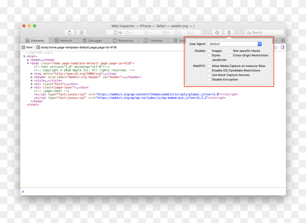This screenshot has height=223, width=306.
Task: Select the Copyright 2018 Apple comment line
Action: 84,70
